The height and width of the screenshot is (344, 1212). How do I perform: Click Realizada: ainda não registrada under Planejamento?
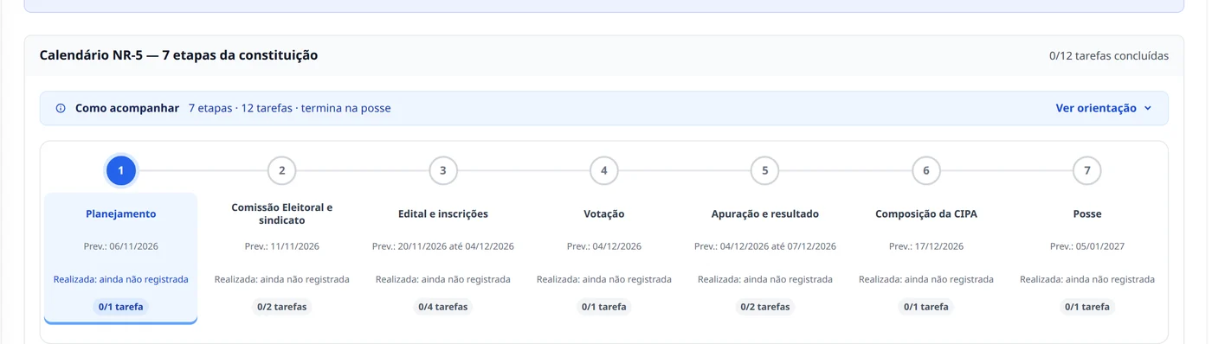tap(121, 280)
